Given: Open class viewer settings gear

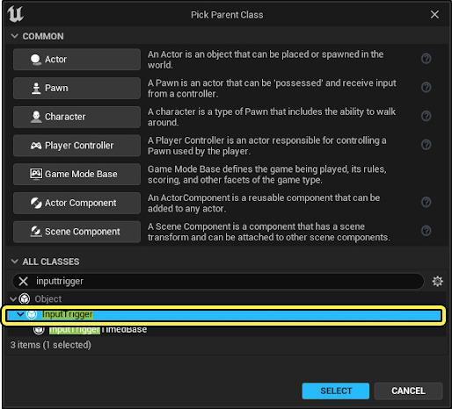Looking at the screenshot, I should (437, 282).
